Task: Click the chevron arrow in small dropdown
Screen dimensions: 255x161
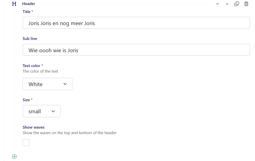Action: [53, 111]
